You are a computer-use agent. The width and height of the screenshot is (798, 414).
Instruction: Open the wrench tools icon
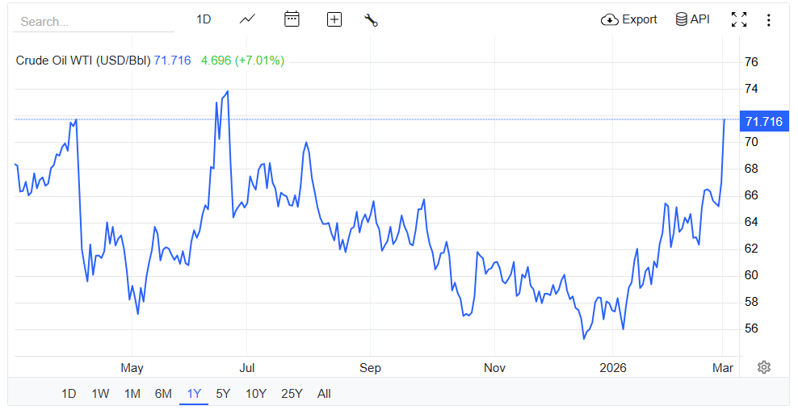pyautogui.click(x=372, y=20)
